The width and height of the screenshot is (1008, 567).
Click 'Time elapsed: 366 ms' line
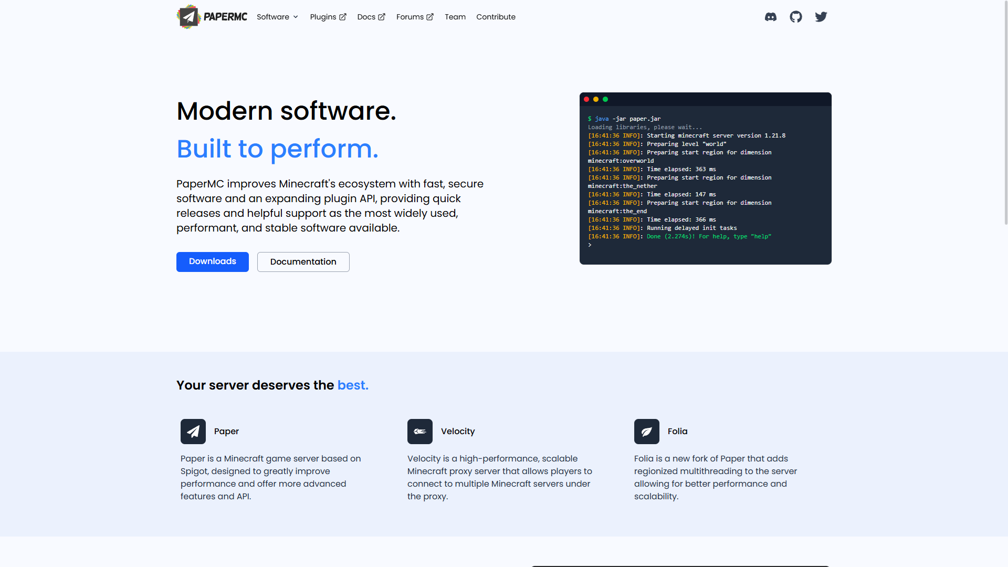click(x=652, y=219)
